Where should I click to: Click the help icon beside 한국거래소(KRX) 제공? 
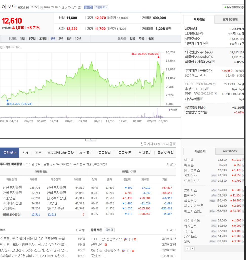pyautogui.click(x=175, y=144)
